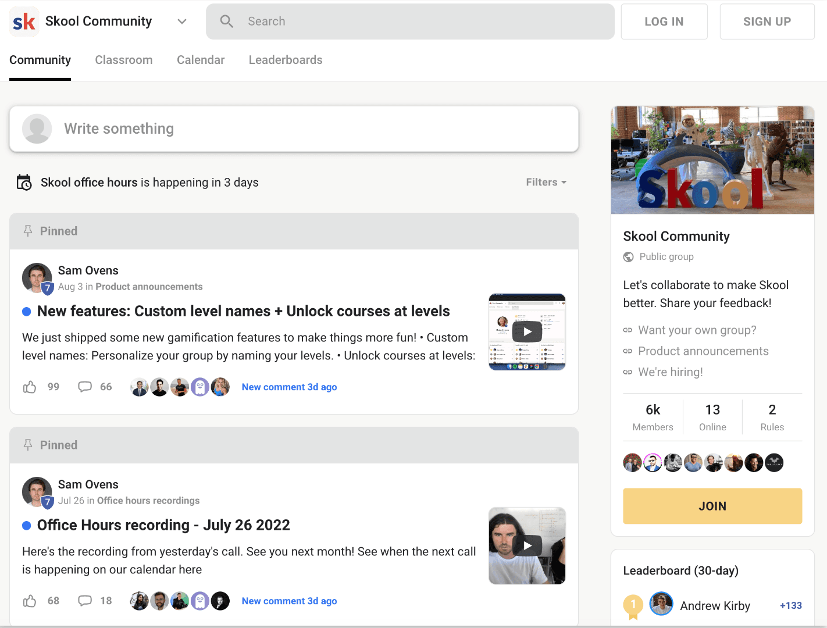Like the New features post with 99 likes

point(30,387)
